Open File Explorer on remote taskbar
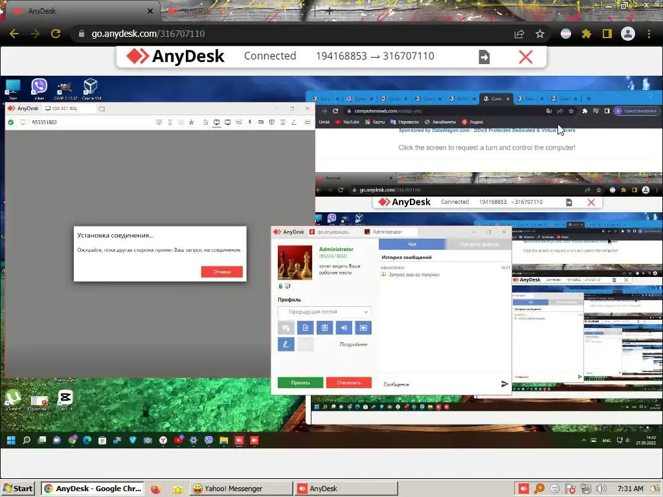Screen dimensions: 663x497 tap(223, 440)
